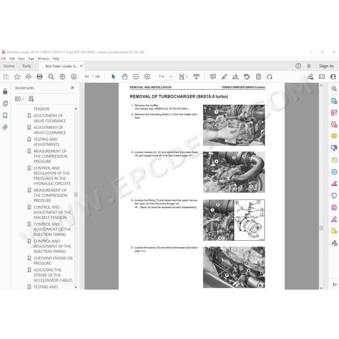The image size is (339, 339).
Task: Open bookmark ADJUSTING THE STROKE OF THE ACCELERATOR CABLES
Action: pos(53,275)
